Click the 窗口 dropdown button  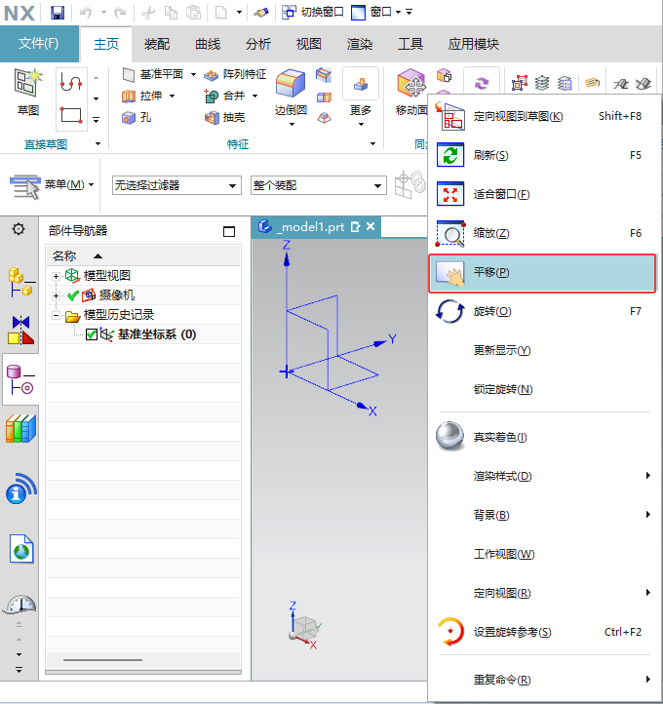point(376,12)
